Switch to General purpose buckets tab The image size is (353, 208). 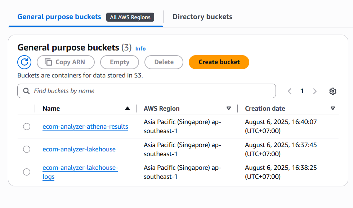(x=59, y=17)
